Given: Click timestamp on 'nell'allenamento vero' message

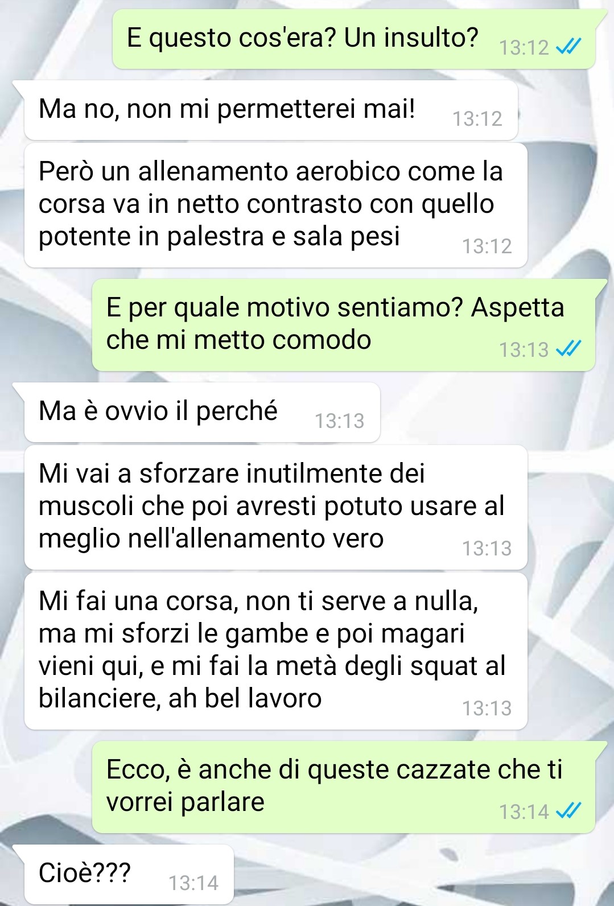Looking at the screenshot, I should [487, 548].
